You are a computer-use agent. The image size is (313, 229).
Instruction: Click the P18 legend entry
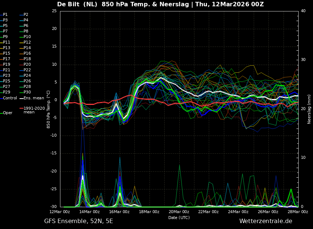27,59
